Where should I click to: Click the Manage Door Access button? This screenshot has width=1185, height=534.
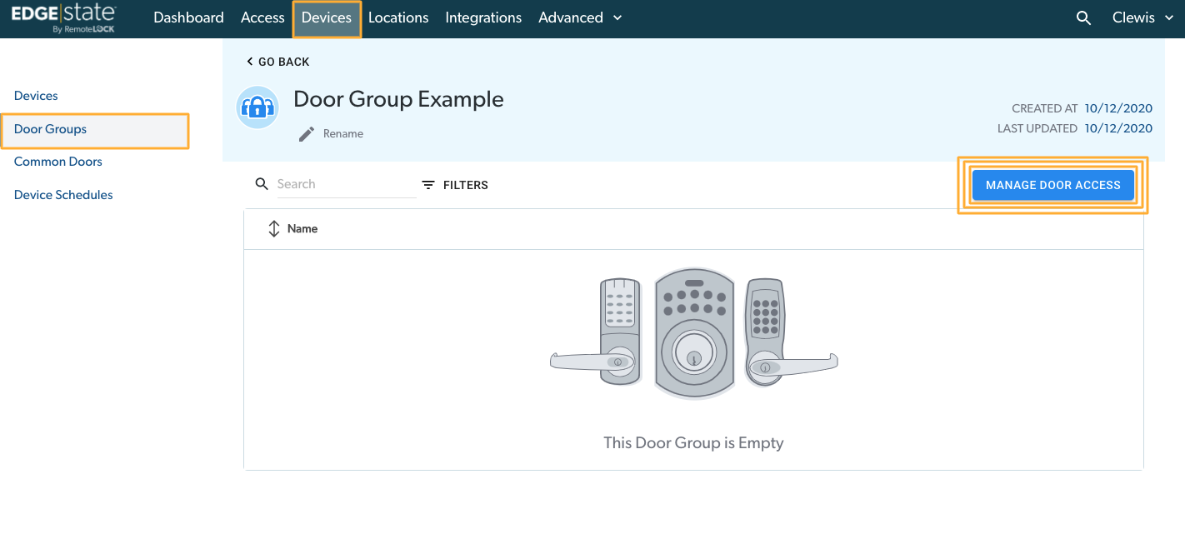[x=1052, y=185]
